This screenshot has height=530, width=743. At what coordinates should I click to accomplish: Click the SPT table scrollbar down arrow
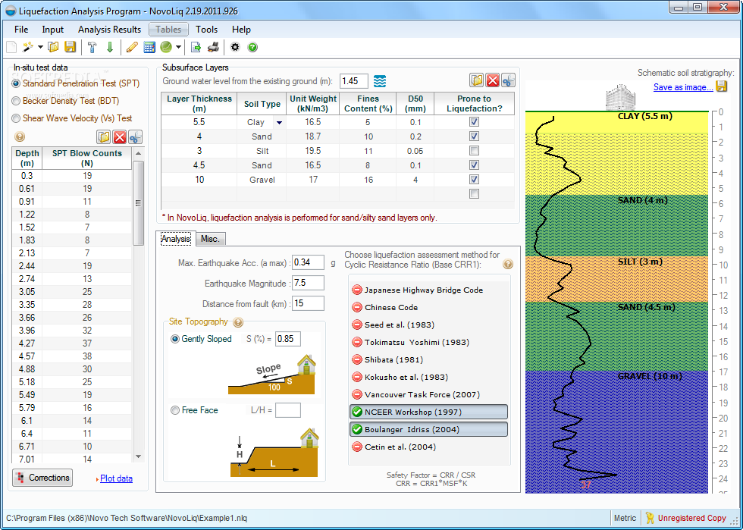click(x=138, y=456)
